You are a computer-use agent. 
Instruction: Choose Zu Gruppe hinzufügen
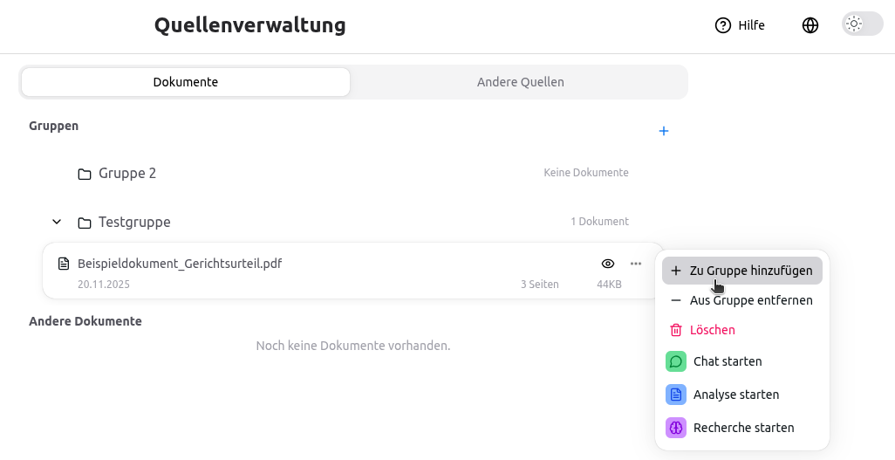click(742, 271)
